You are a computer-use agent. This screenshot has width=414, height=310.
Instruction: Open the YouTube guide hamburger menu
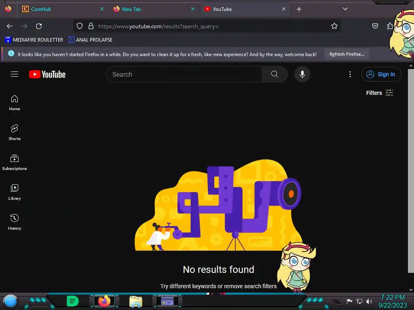(x=15, y=74)
